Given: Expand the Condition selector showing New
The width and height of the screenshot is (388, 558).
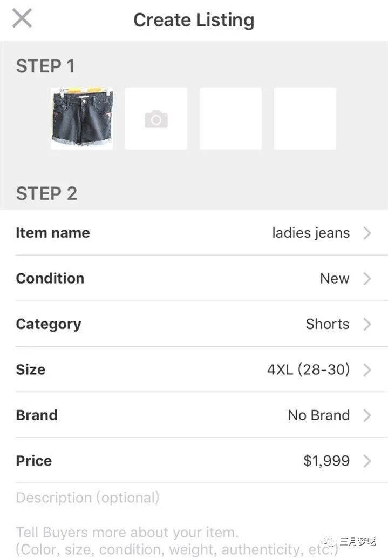Looking at the screenshot, I should pyautogui.click(x=194, y=278).
